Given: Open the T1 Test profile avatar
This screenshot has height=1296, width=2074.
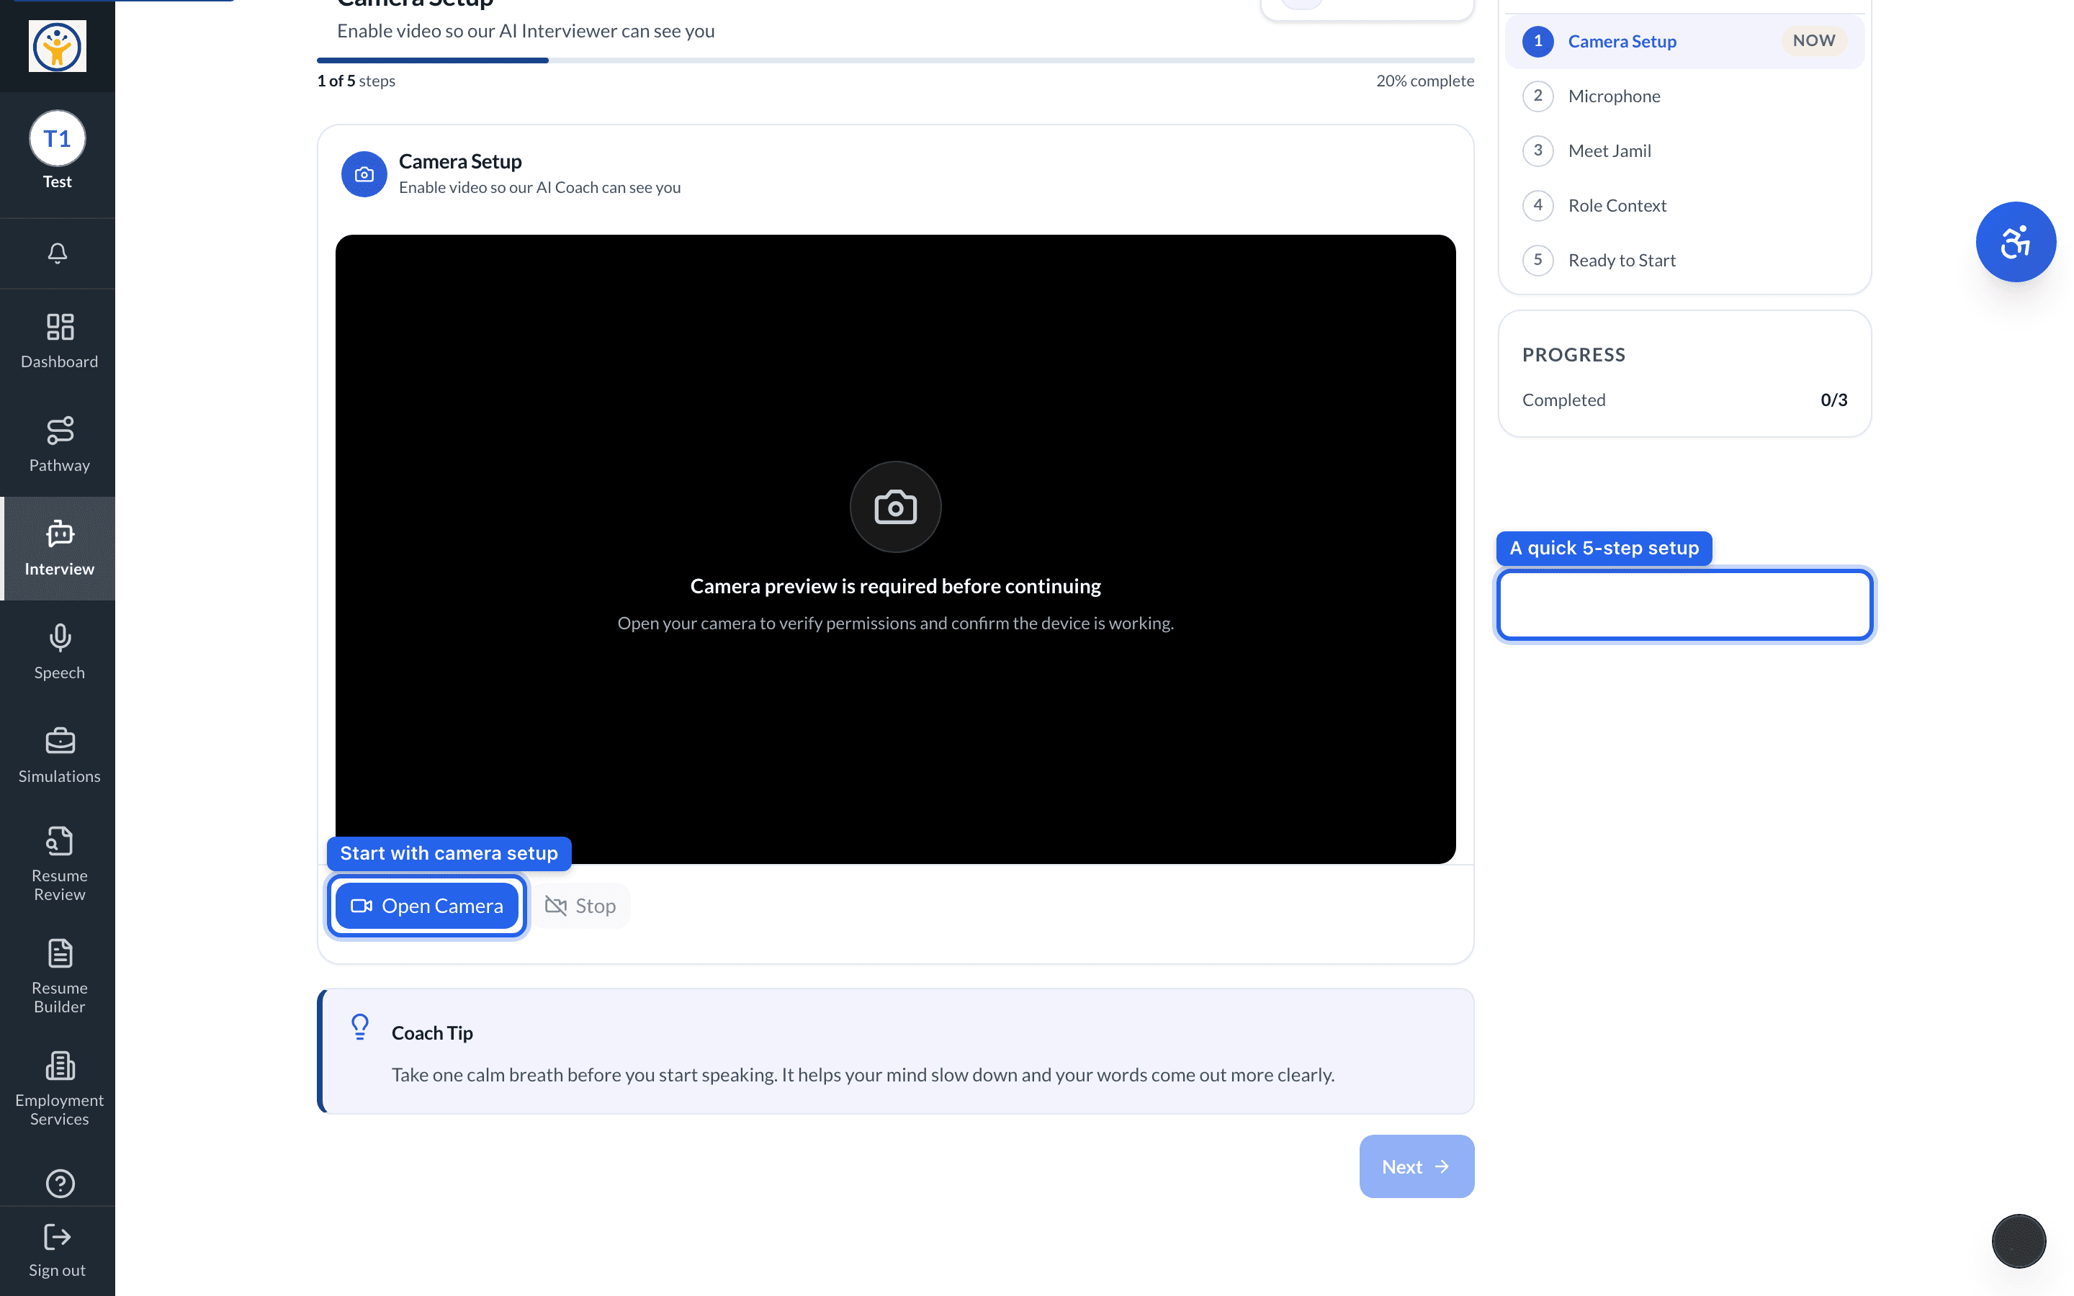Looking at the screenshot, I should click(x=58, y=139).
